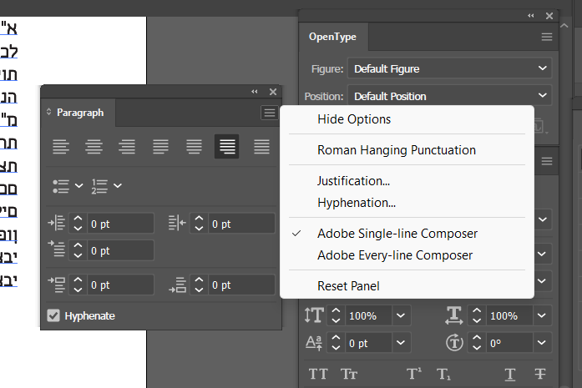Screen dimensions: 582x388
Task: Click Hyphenation in the panel menu
Action: pos(357,203)
